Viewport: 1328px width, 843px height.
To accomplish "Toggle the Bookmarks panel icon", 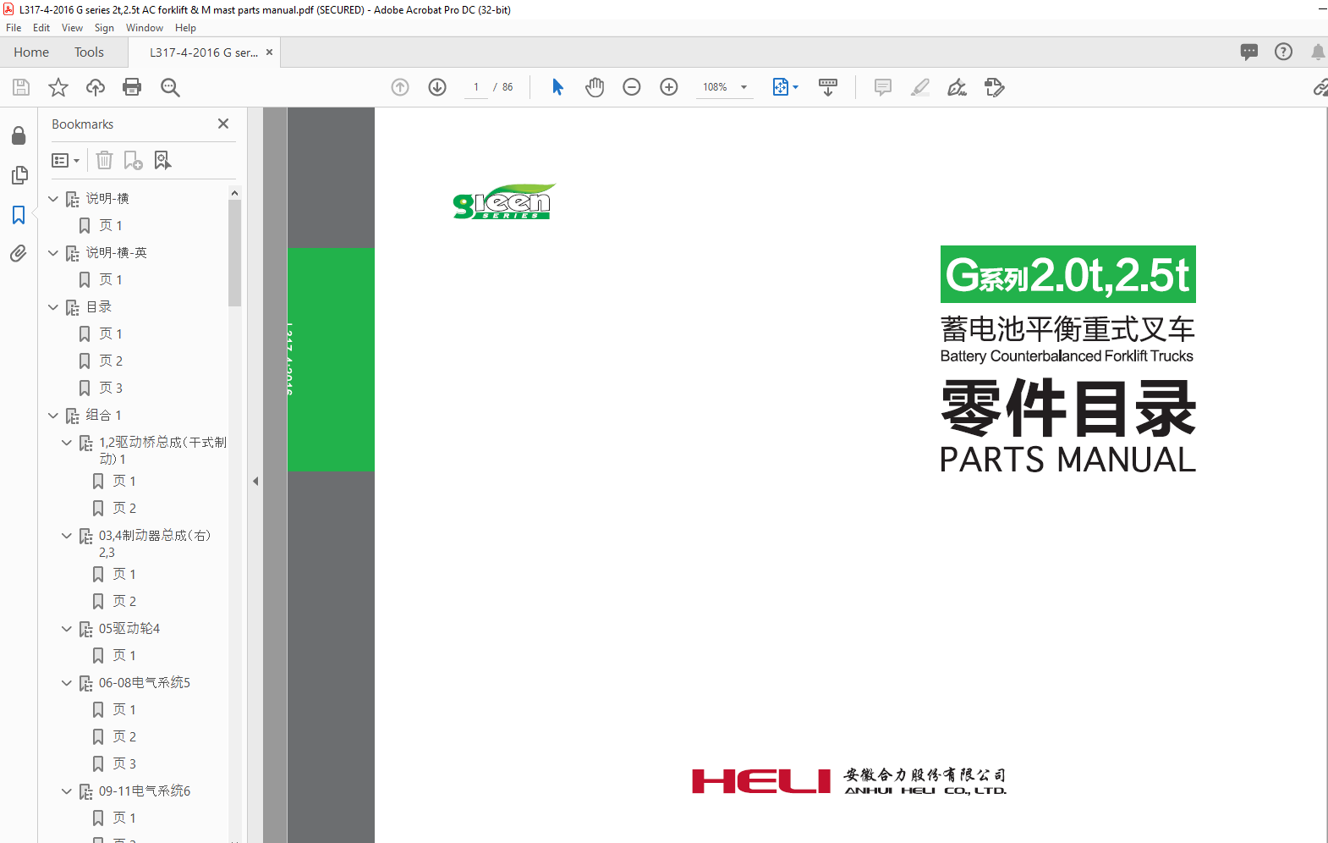I will pyautogui.click(x=19, y=215).
